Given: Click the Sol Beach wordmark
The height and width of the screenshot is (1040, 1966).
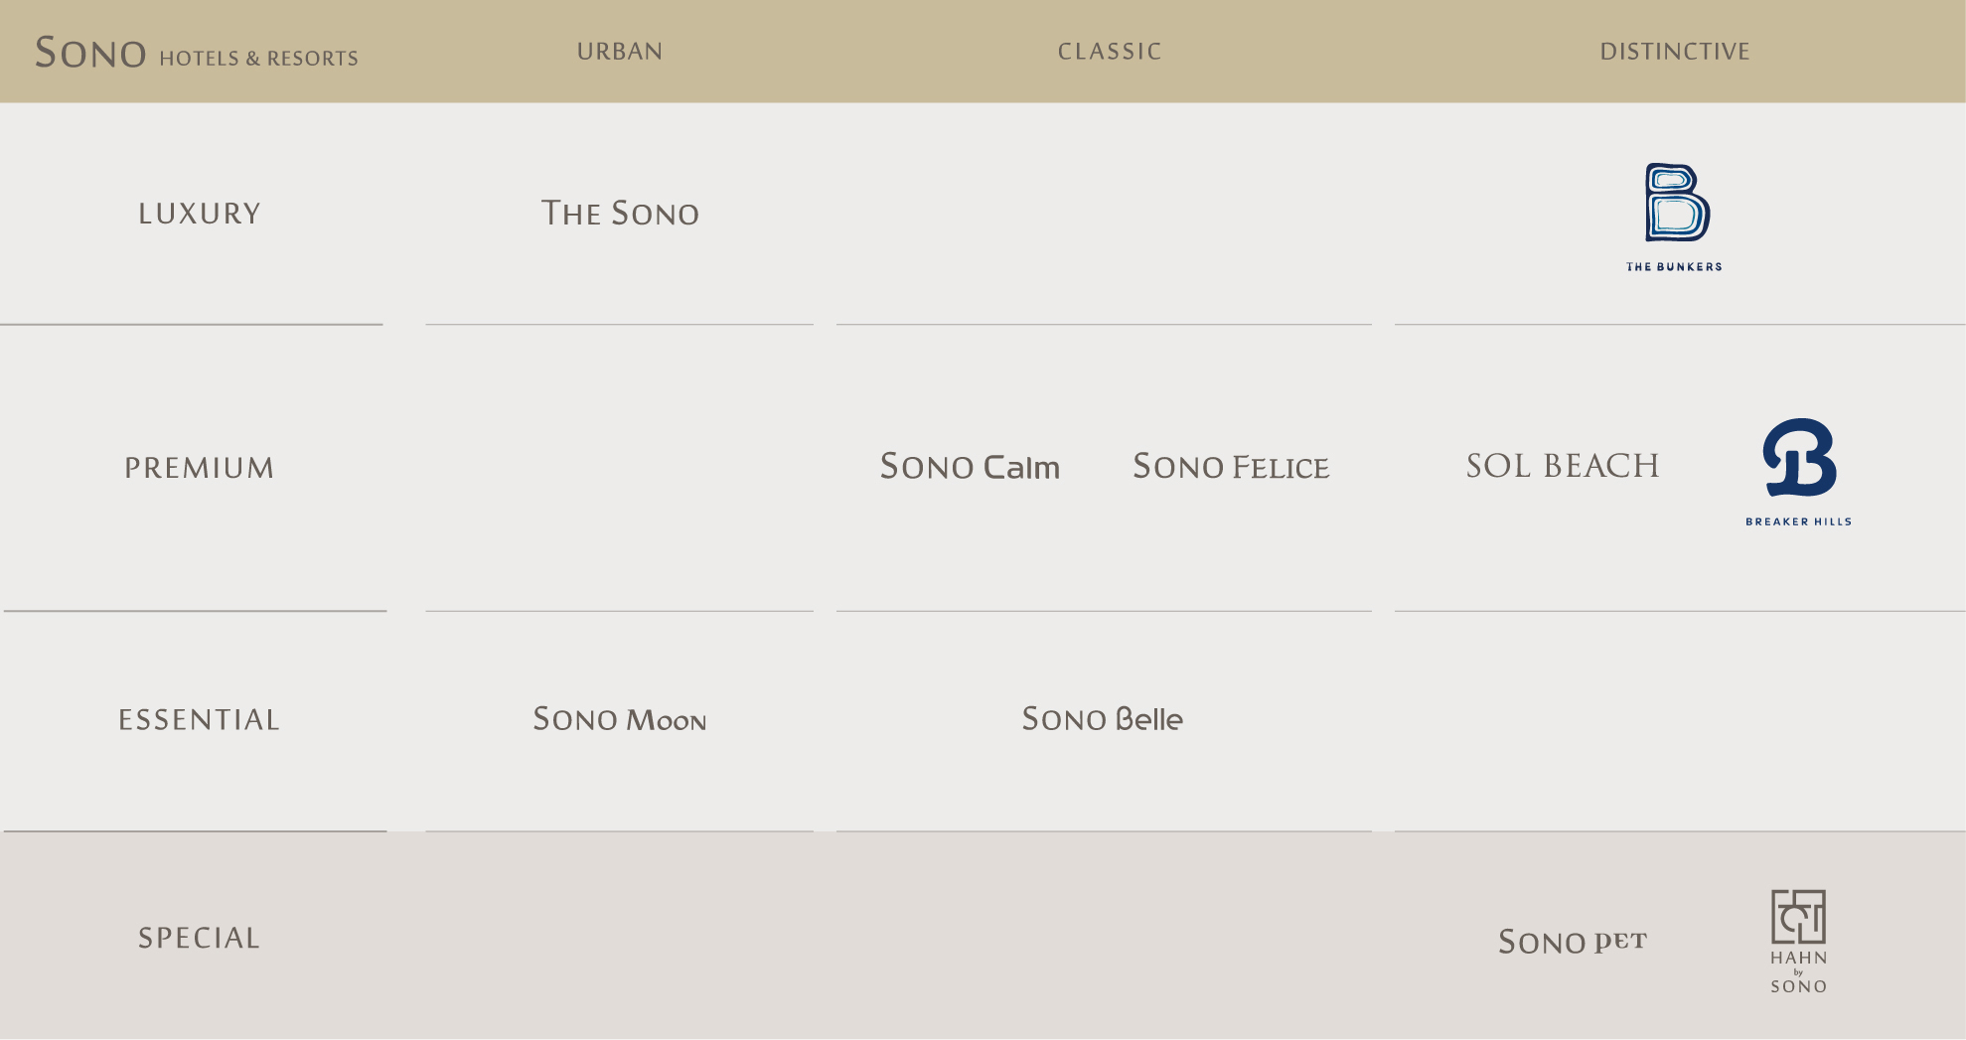Looking at the screenshot, I should (1563, 466).
